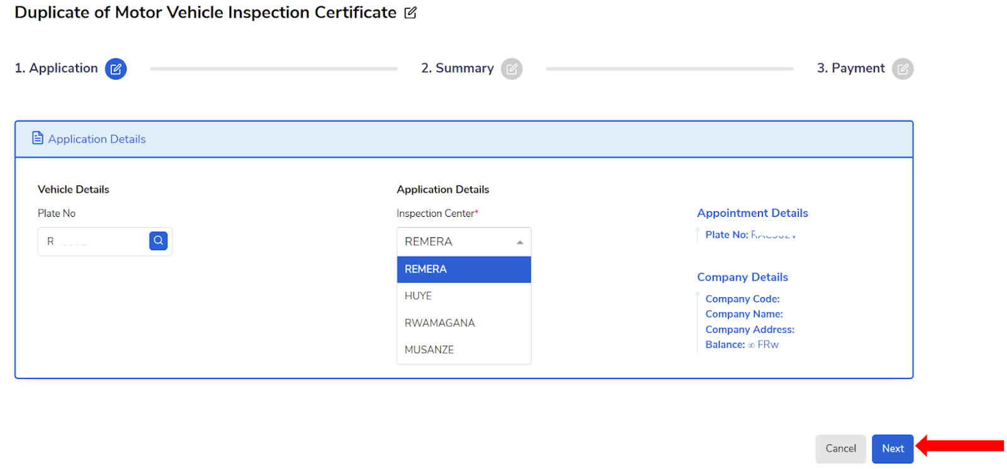Click the Appointment Details heading
1007x469 pixels.
coord(752,213)
